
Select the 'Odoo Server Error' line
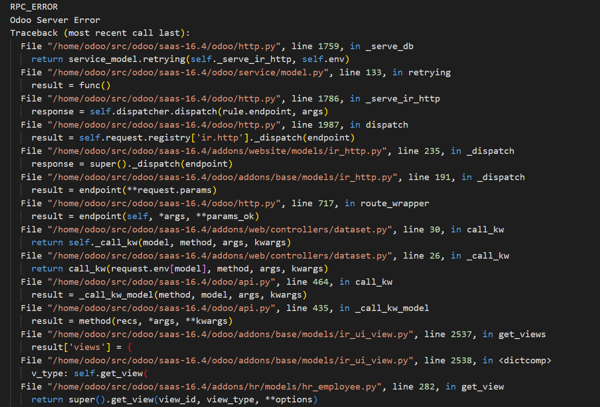tap(55, 20)
